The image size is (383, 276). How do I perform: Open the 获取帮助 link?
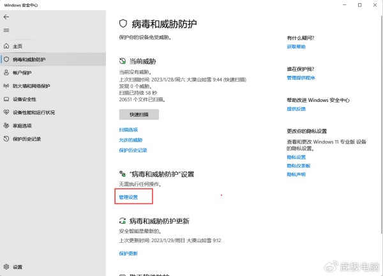point(296,47)
